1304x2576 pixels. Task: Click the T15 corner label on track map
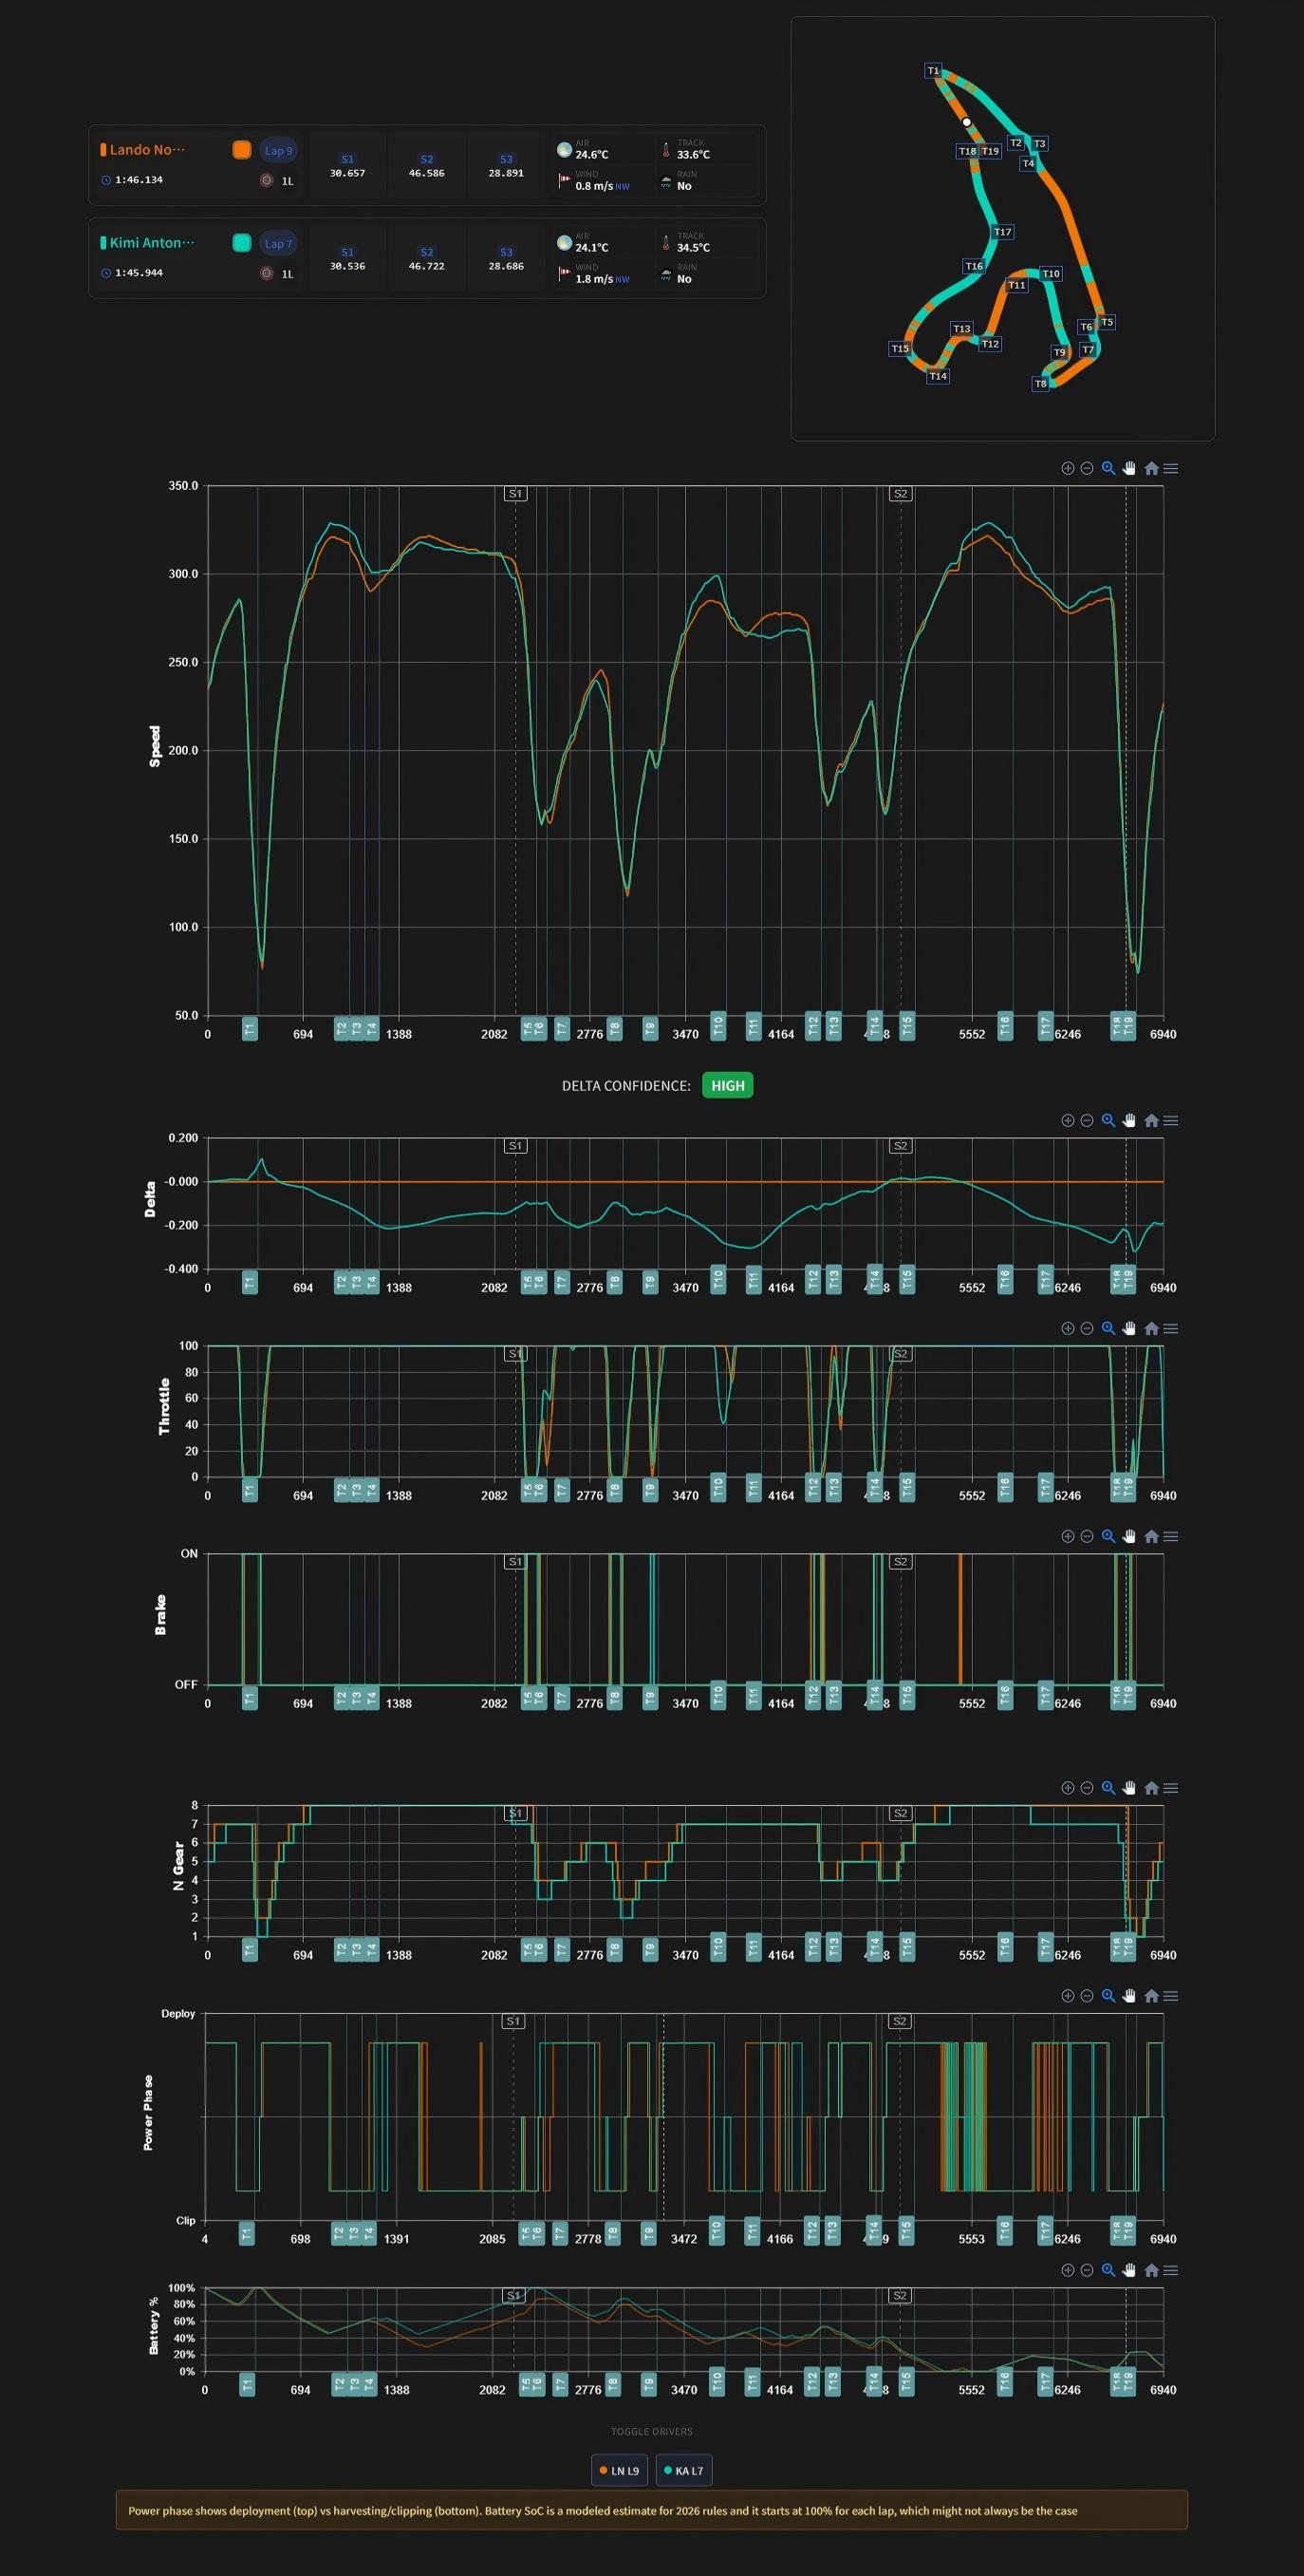click(x=901, y=349)
